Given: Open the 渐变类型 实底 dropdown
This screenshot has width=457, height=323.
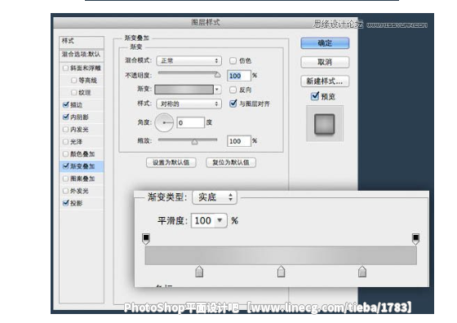Looking at the screenshot, I should (x=215, y=197).
